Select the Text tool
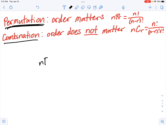Image resolution: width=166 pixels, height=125 pixels. coord(64,7)
